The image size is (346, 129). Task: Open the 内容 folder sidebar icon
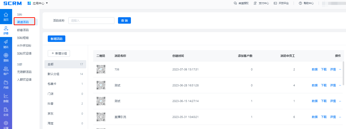pyautogui.click(x=6, y=82)
